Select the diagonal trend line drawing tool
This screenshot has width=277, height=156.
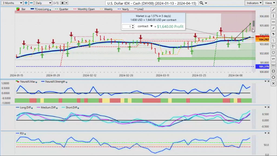(273, 10)
